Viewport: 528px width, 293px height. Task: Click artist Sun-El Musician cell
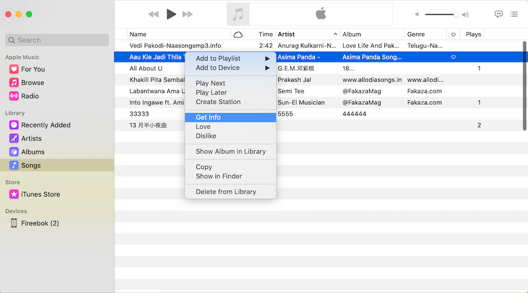[x=301, y=103]
